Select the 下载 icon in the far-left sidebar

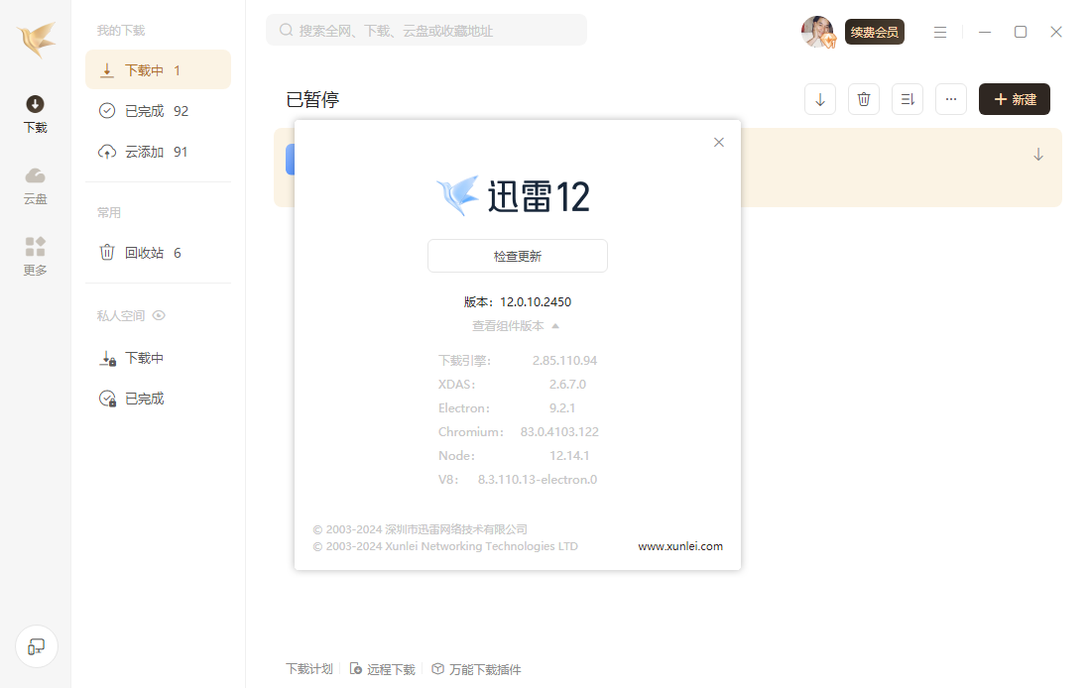35,109
